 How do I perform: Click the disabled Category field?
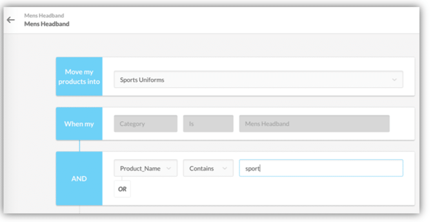[x=146, y=124]
